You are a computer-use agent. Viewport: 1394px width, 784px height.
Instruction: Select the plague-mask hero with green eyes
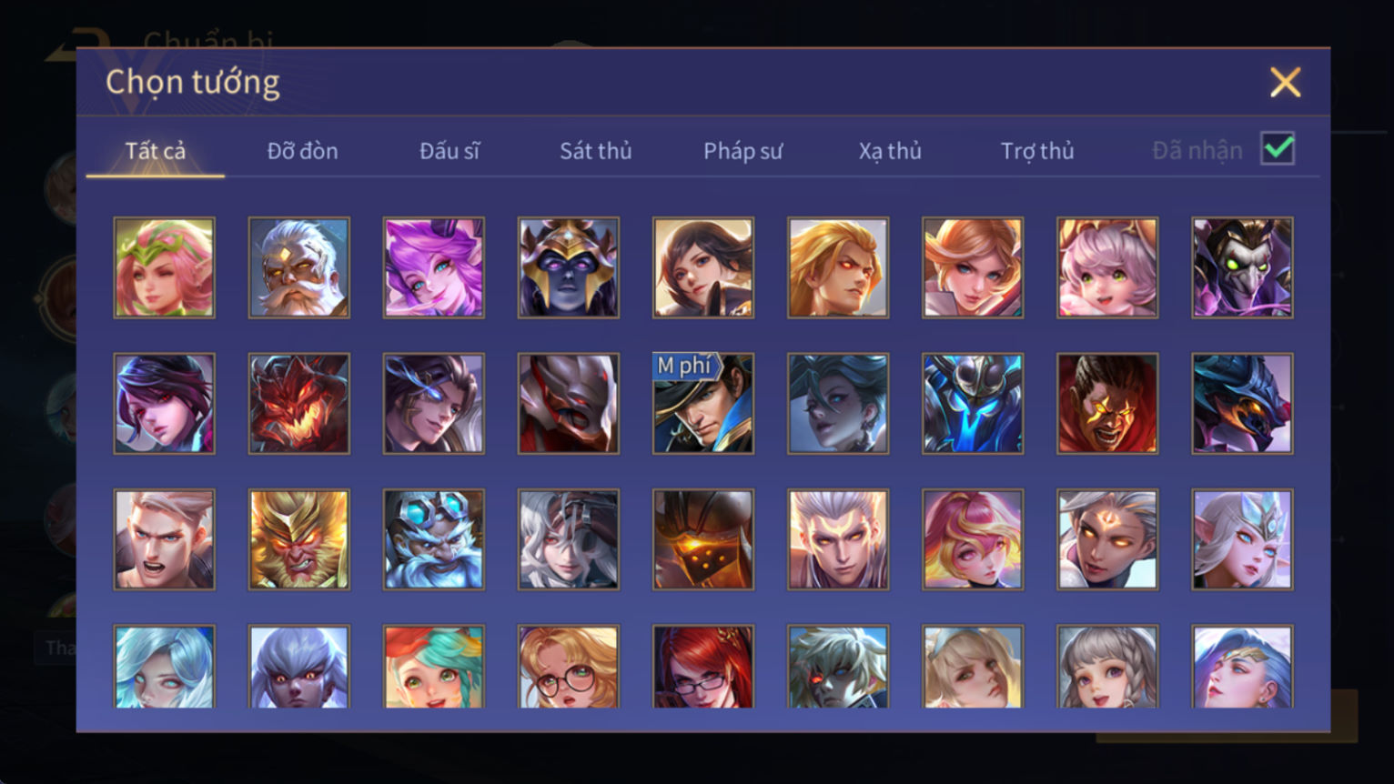pos(1242,267)
